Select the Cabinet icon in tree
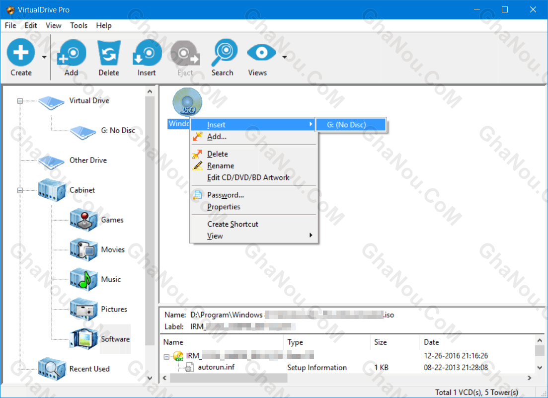 pyautogui.click(x=52, y=190)
